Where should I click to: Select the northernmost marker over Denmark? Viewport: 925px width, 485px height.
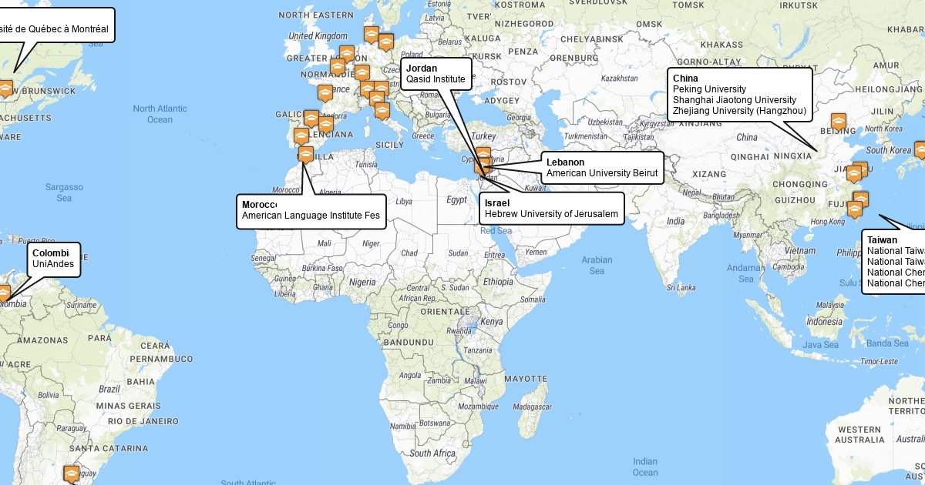click(x=372, y=35)
